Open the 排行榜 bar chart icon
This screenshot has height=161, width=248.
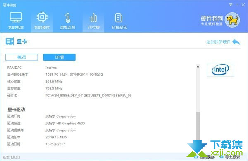pyautogui.click(x=93, y=18)
